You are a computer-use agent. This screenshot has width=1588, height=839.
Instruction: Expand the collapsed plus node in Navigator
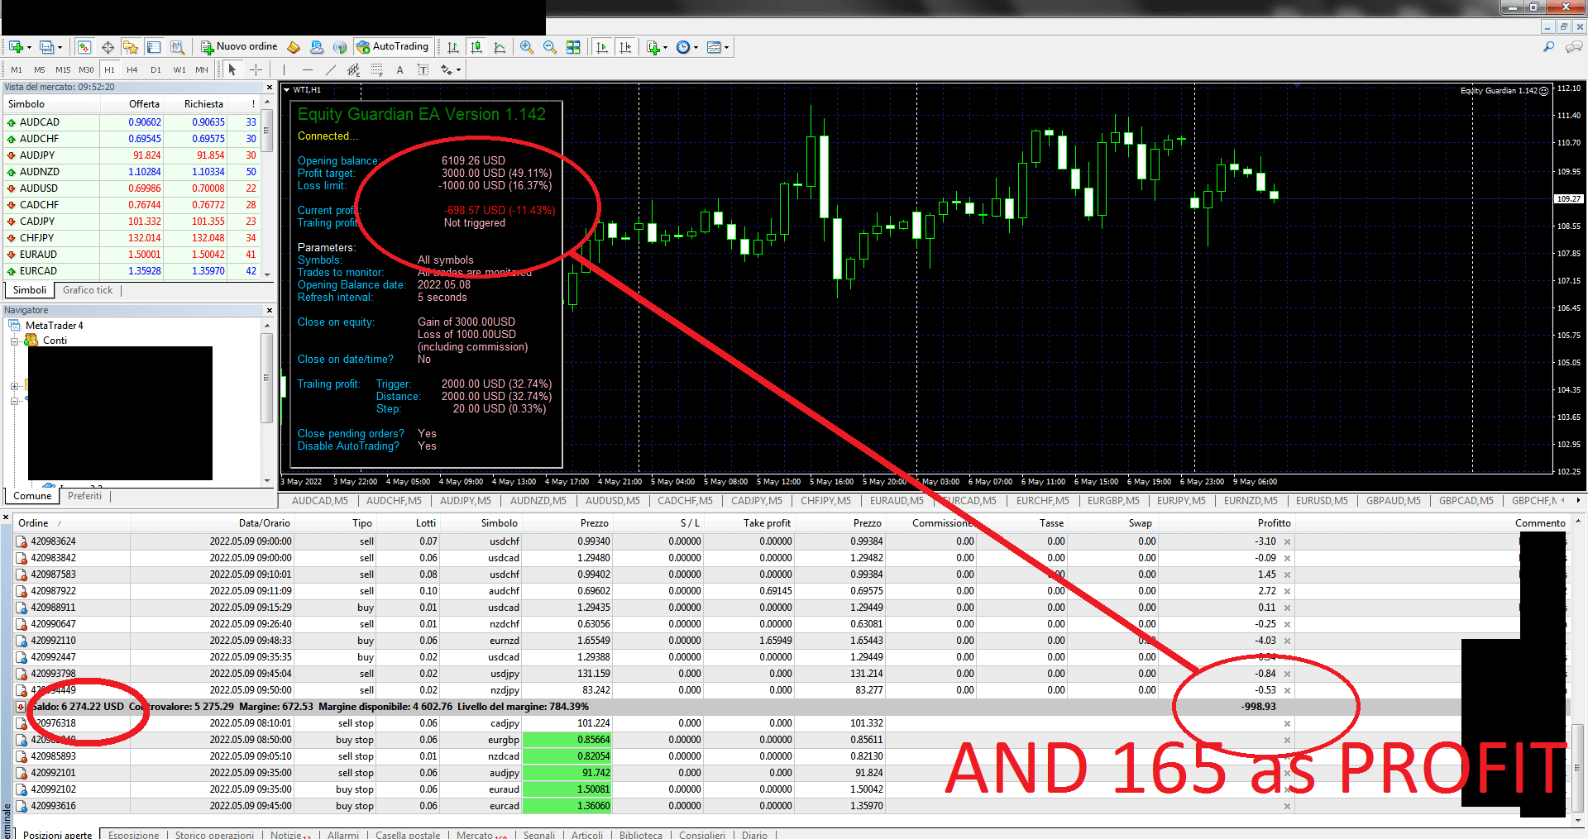coord(14,386)
